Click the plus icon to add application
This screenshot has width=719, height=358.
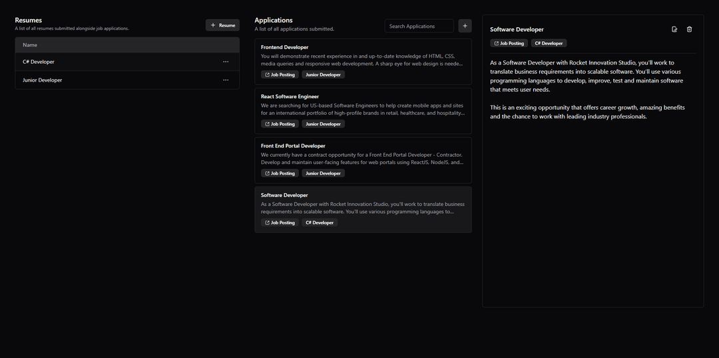pos(465,26)
